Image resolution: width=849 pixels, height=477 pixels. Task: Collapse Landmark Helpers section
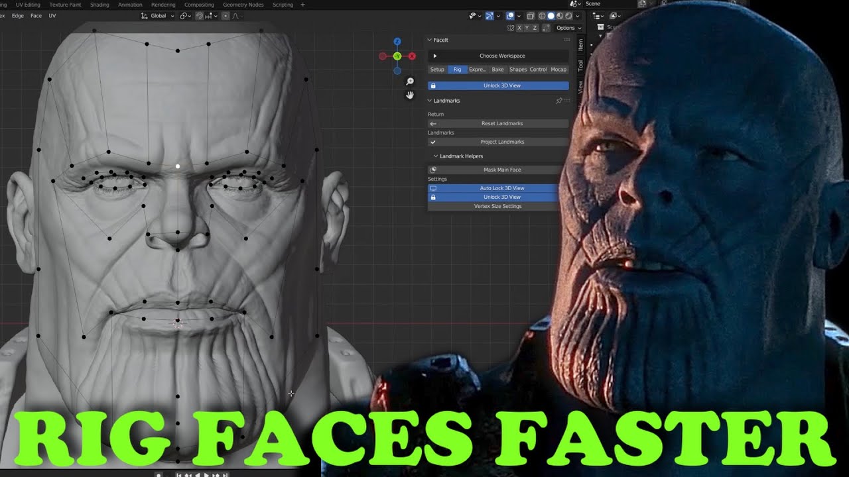point(436,156)
